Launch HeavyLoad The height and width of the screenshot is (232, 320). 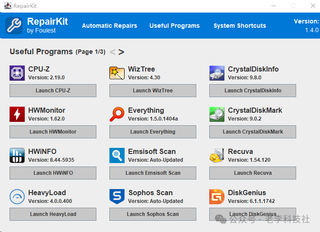click(53, 214)
